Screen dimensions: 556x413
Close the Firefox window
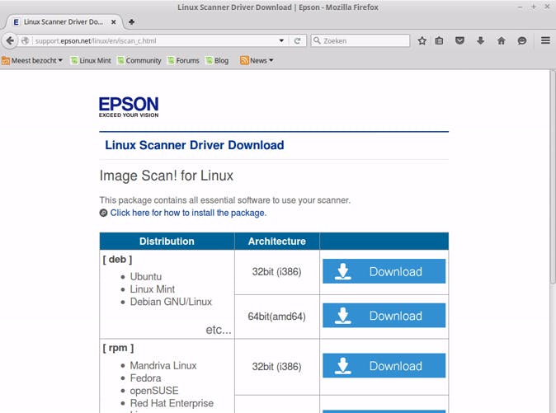(547, 7)
